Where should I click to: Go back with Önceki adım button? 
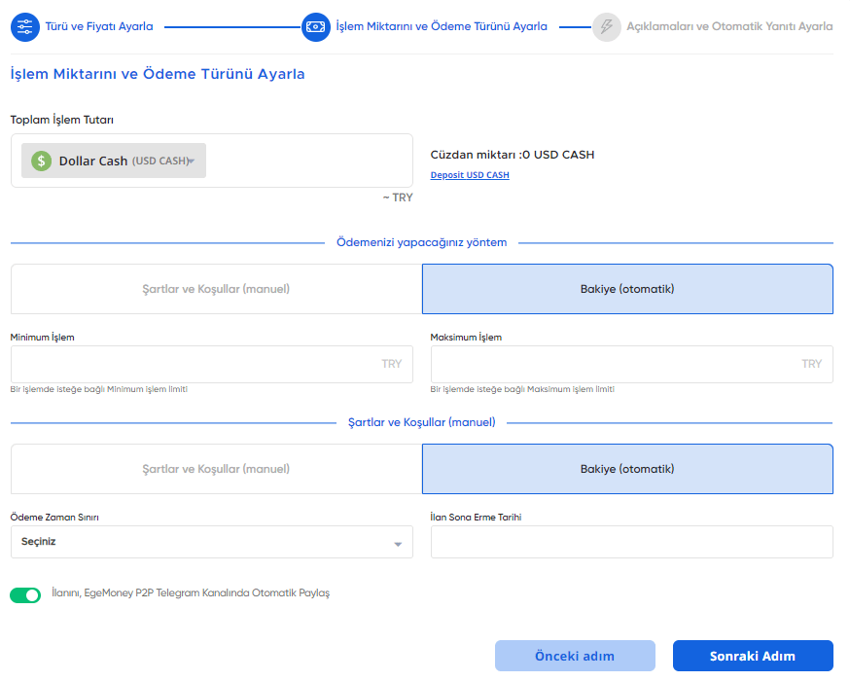[575, 656]
